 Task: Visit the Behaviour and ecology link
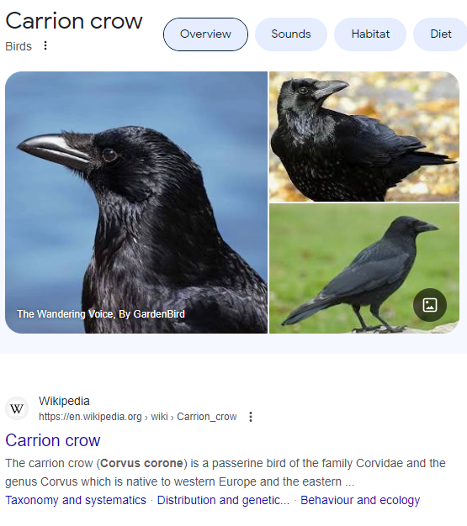pyautogui.click(x=360, y=500)
